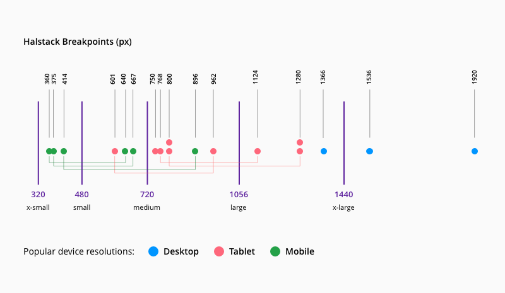Select the blue dot at 1536

369,151
